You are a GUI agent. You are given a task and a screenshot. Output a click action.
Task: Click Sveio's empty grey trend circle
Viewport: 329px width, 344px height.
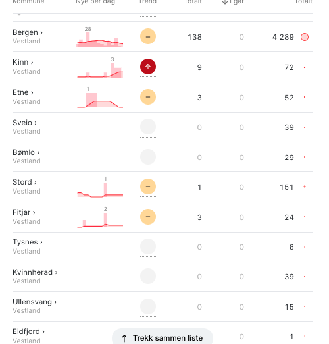pos(148,127)
